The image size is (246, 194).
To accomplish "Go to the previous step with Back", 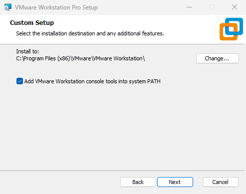I will [138, 182].
